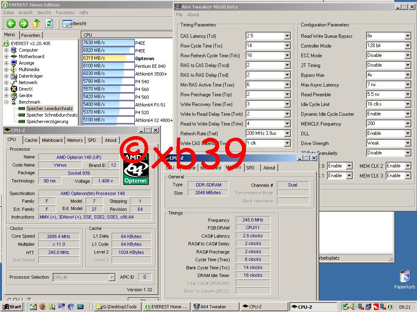Viewport: 417px width, 312px height.
Task: Select the DirectX icon in tree
Action: tap(14, 89)
